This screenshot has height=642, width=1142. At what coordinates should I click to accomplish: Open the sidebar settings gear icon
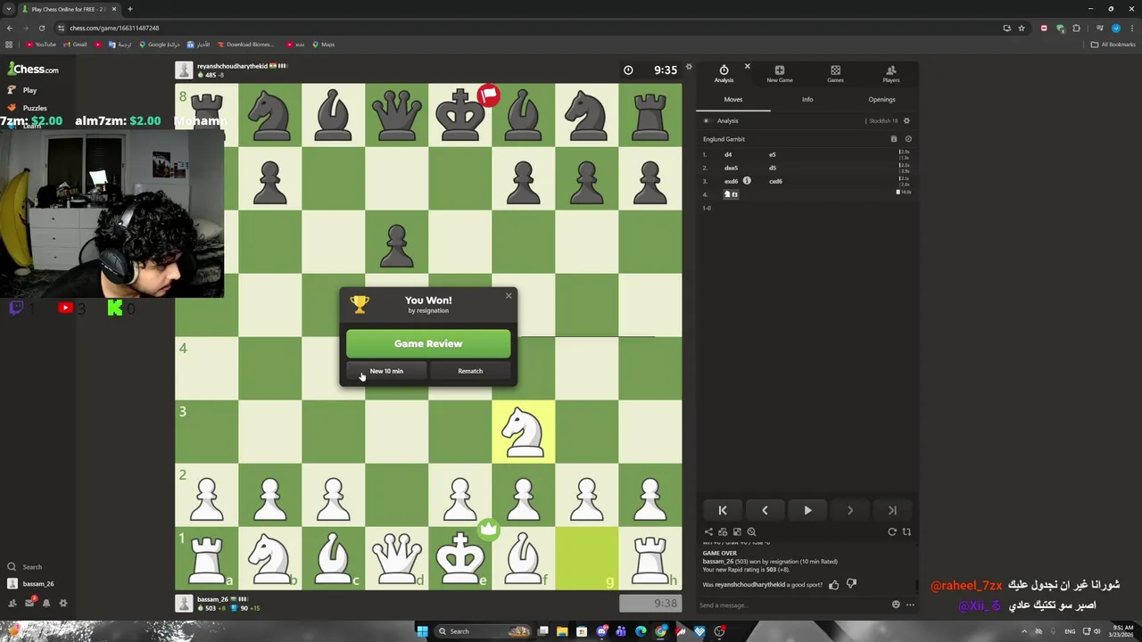pyautogui.click(x=62, y=603)
